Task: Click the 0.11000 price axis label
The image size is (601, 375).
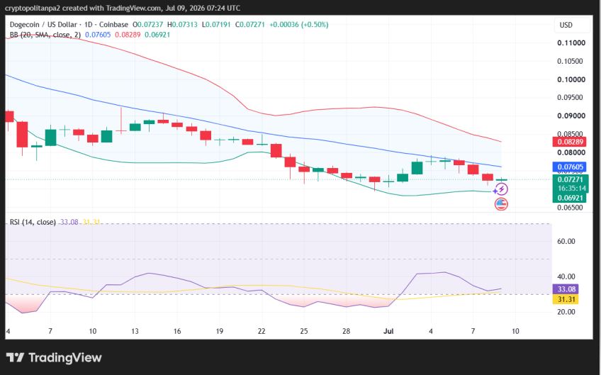Action: (571, 43)
